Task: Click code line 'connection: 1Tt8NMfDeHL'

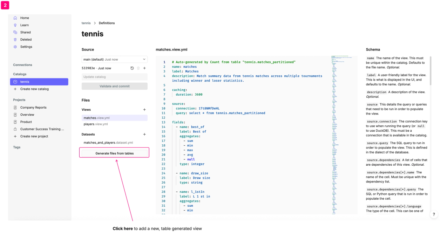Action: [197, 108]
